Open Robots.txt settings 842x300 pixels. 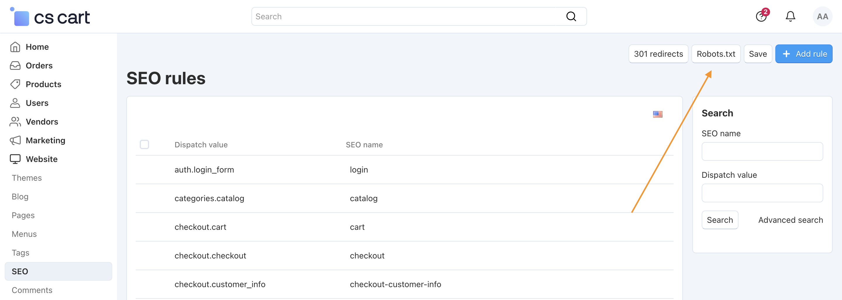coord(716,54)
